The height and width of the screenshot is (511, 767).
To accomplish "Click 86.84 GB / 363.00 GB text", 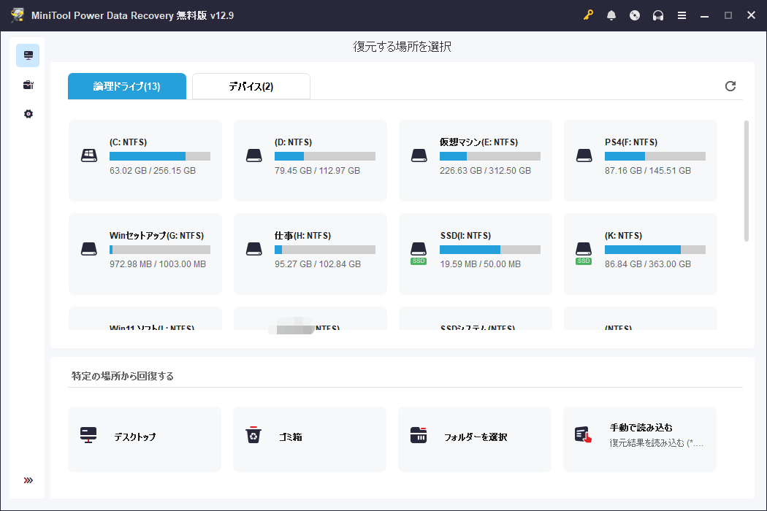I will pyautogui.click(x=648, y=264).
